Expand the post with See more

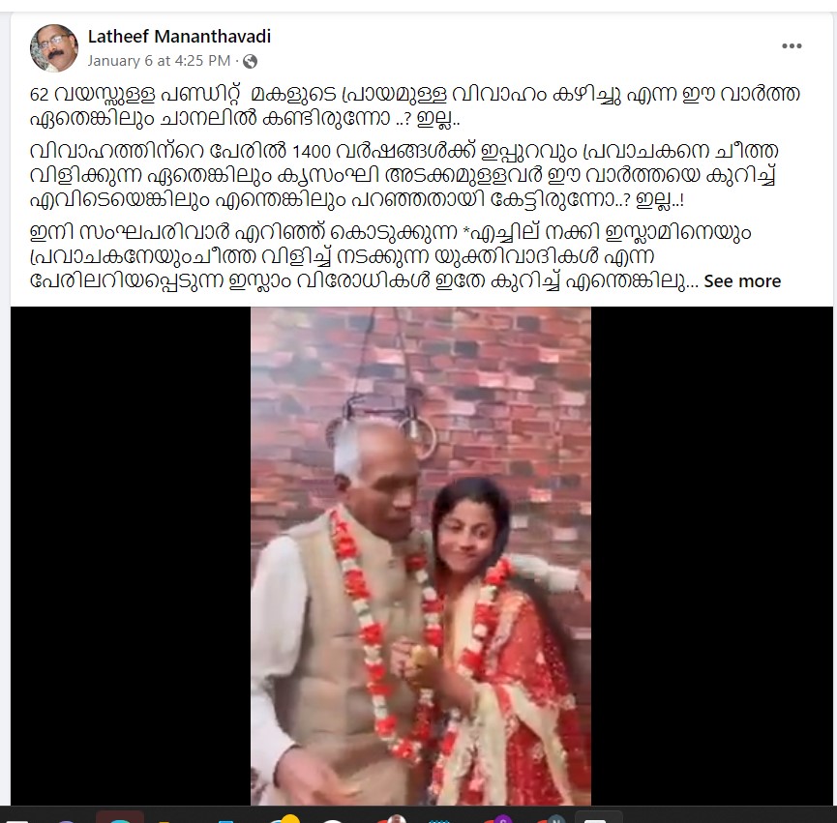[742, 281]
